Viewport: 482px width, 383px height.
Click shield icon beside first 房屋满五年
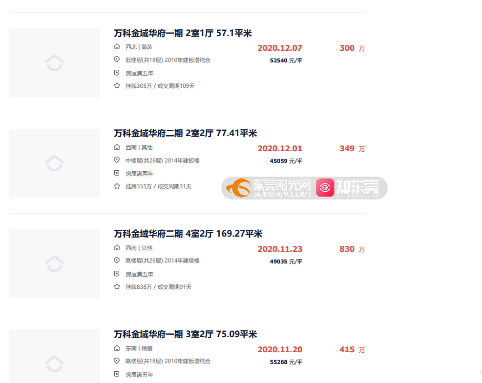click(x=117, y=73)
